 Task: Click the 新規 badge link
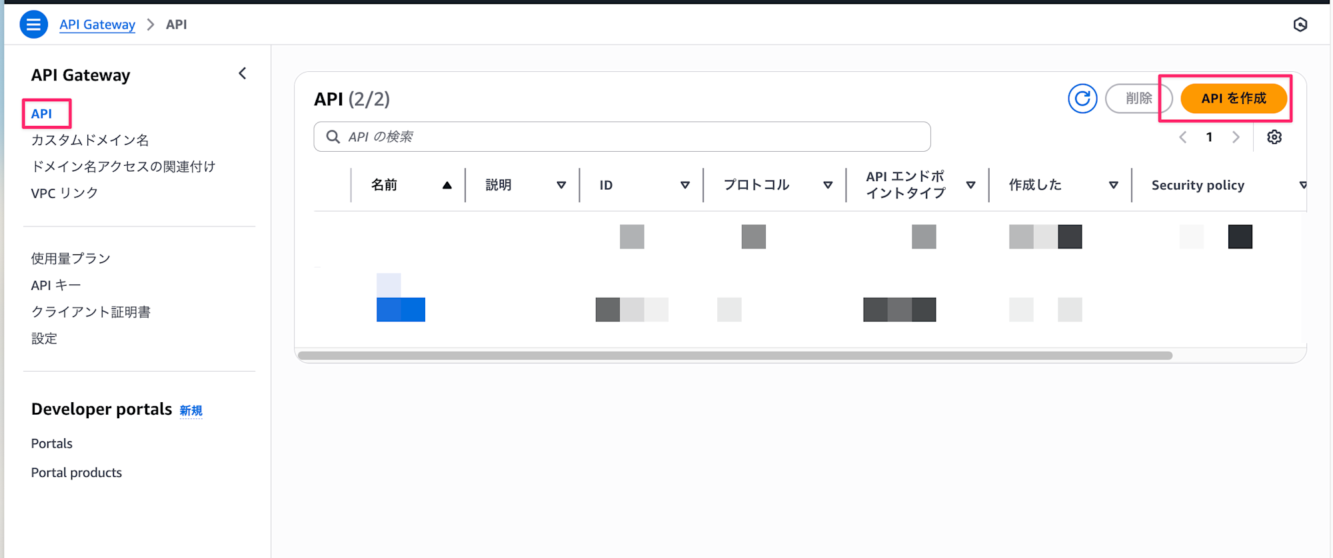(x=191, y=411)
